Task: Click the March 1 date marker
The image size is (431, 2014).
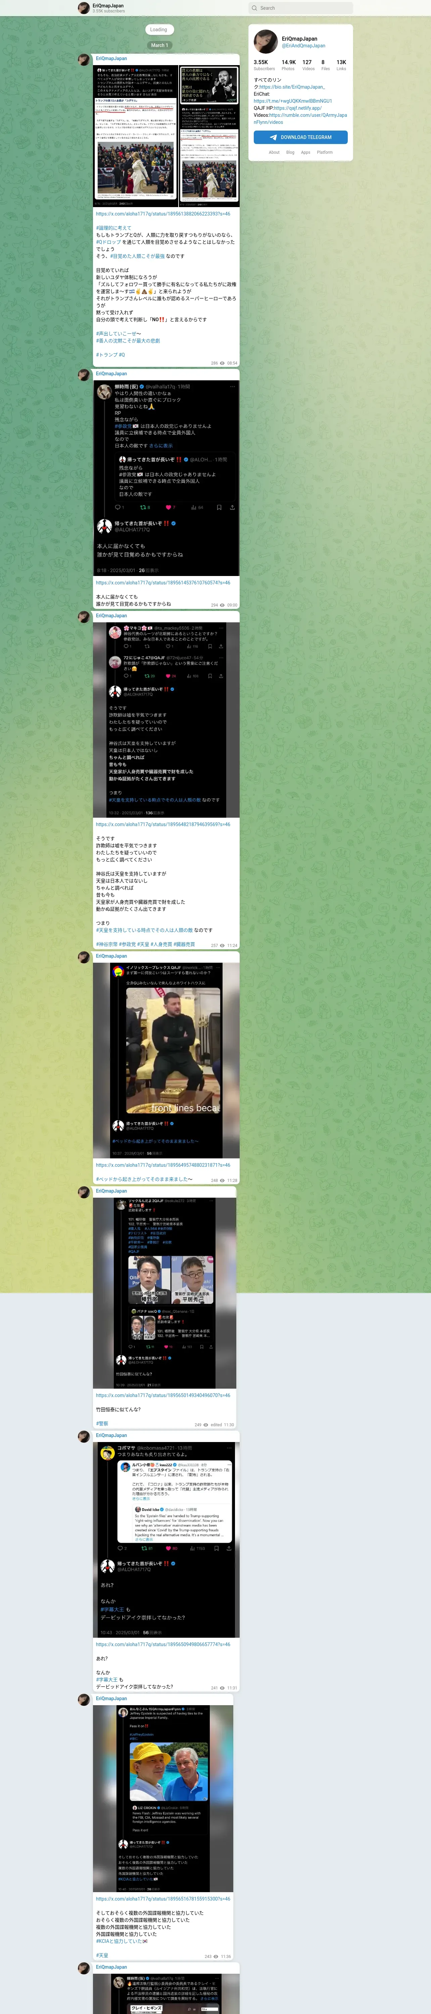Action: [159, 45]
